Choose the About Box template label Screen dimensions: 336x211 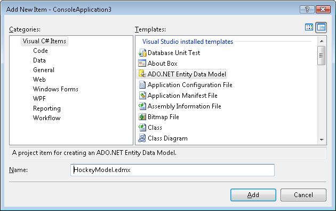point(163,64)
